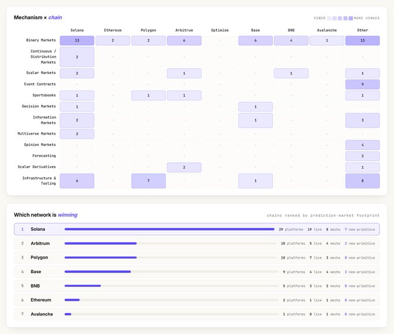Click Event Contracts Other cell showing 9

(362, 84)
